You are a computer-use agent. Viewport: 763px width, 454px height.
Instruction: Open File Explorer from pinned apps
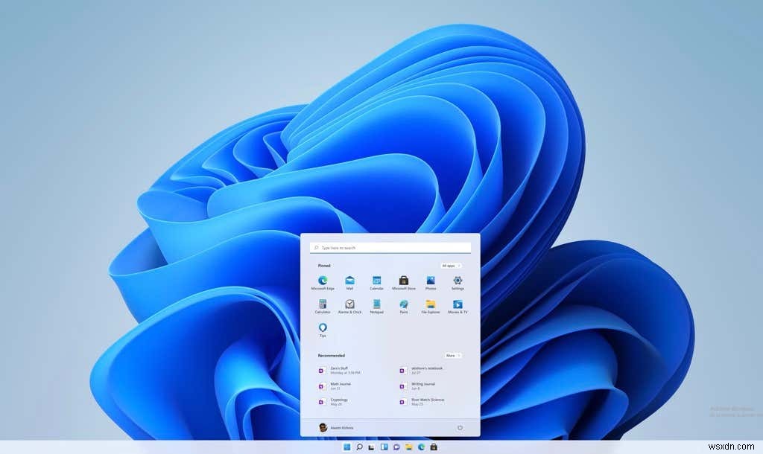pyautogui.click(x=430, y=305)
